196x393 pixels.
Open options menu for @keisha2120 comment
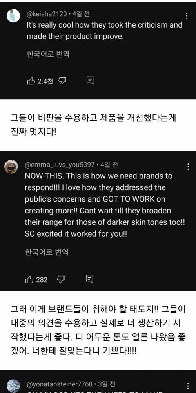click(x=187, y=16)
